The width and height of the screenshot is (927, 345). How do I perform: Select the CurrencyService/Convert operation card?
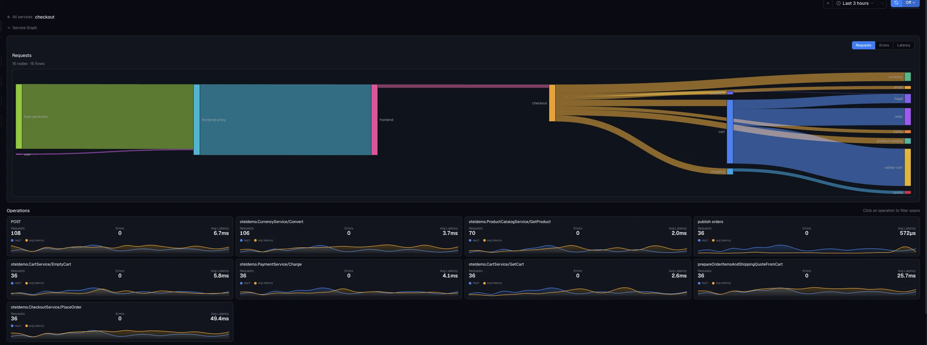point(349,236)
